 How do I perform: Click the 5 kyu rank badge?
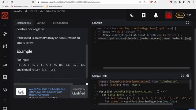click(x=180, y=15)
